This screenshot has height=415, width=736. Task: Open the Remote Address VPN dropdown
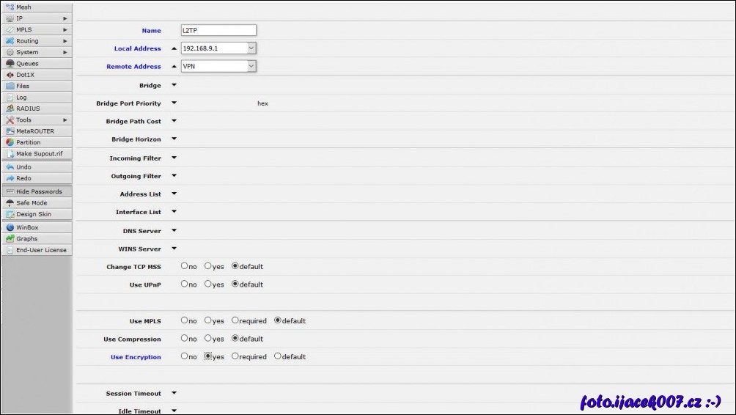251,66
